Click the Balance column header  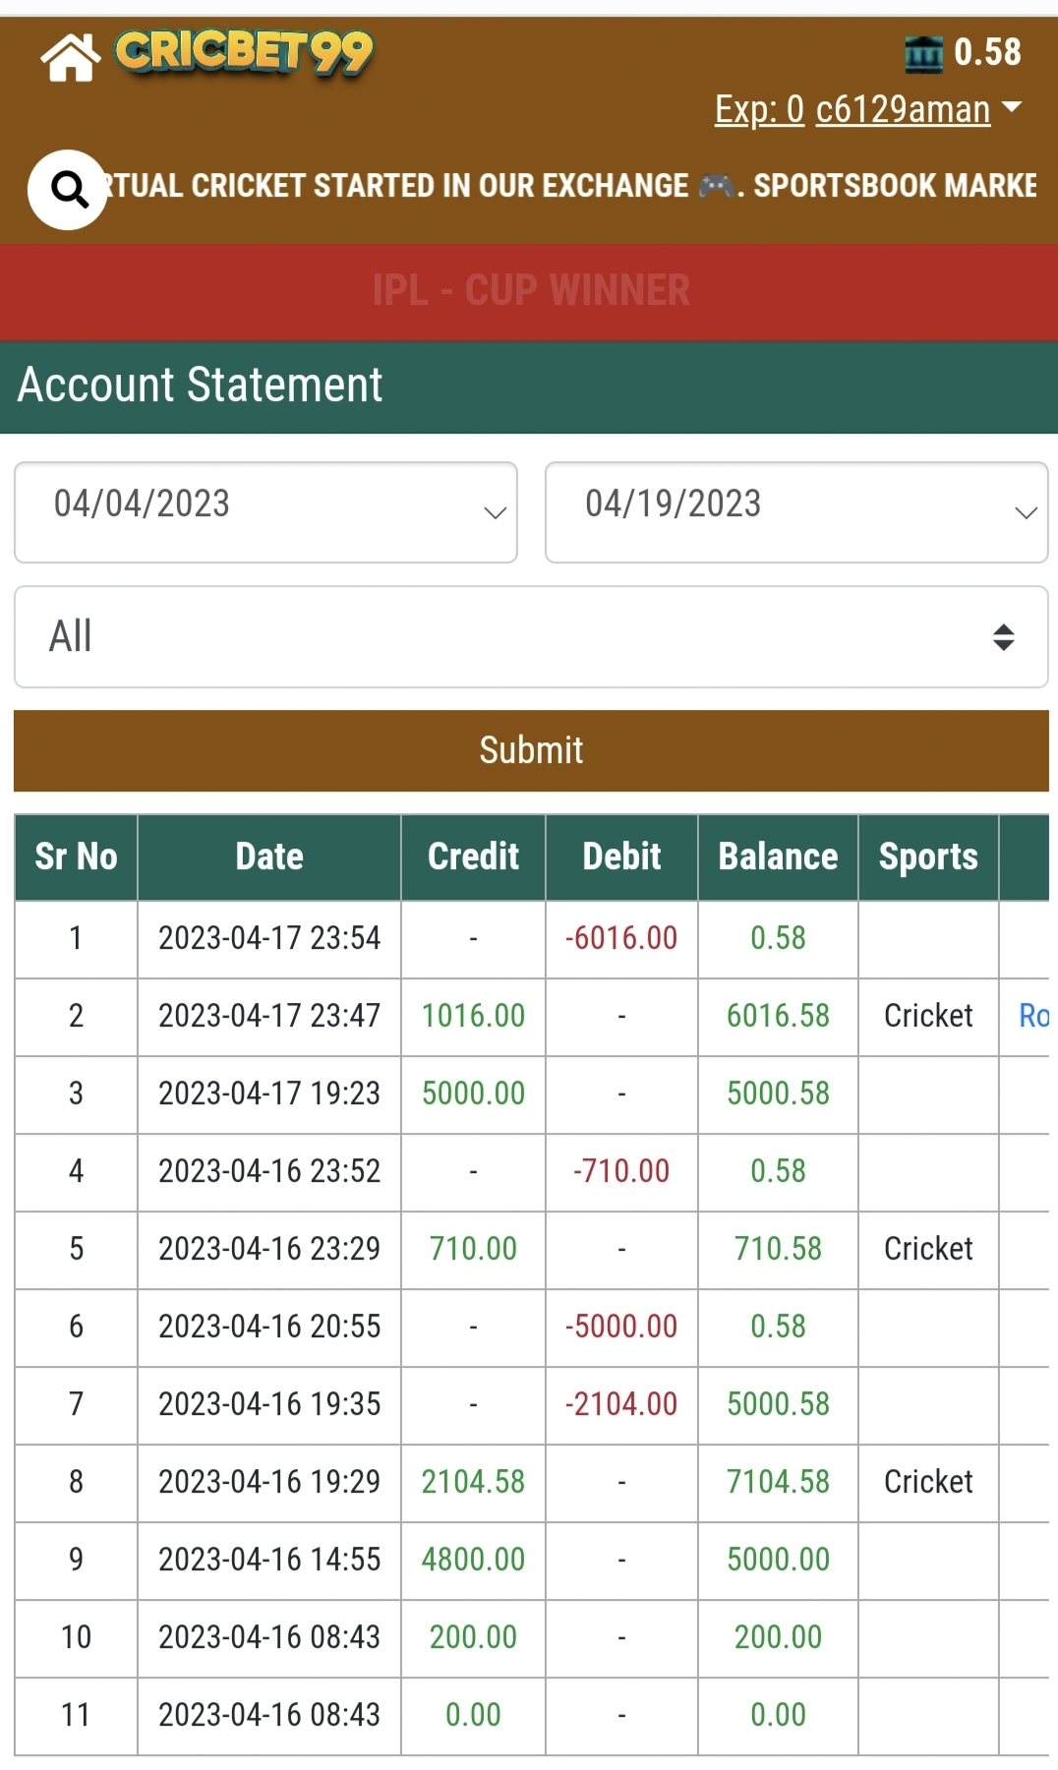pyautogui.click(x=778, y=856)
